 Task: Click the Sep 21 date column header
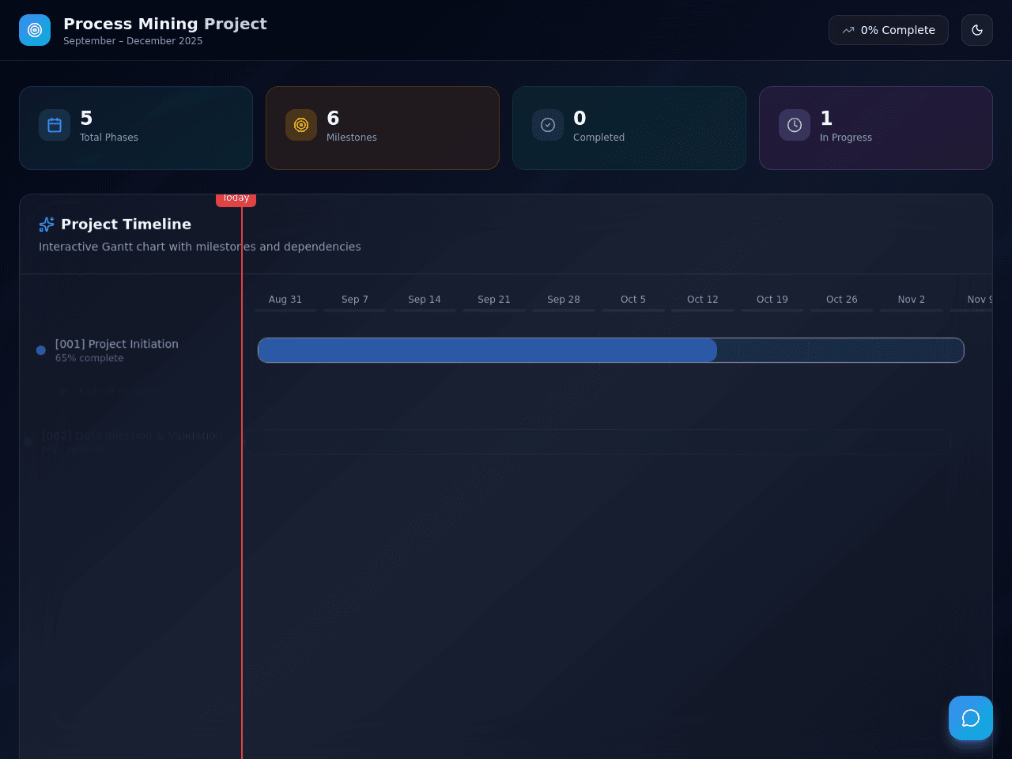(494, 300)
